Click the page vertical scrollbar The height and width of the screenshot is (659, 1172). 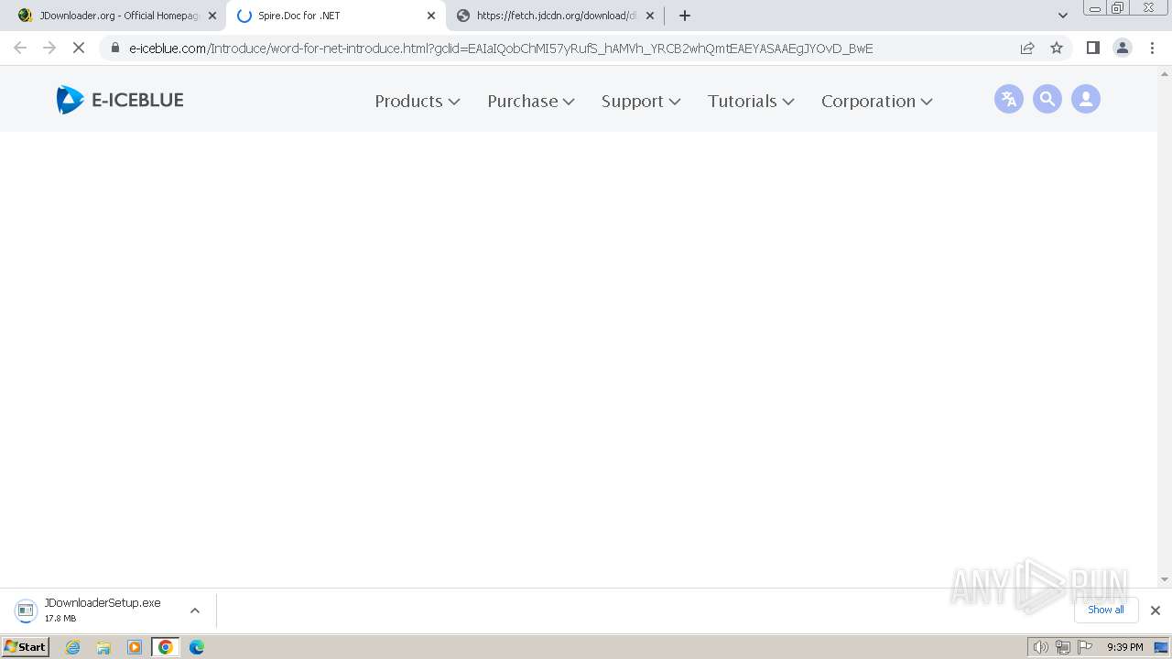click(x=1165, y=326)
